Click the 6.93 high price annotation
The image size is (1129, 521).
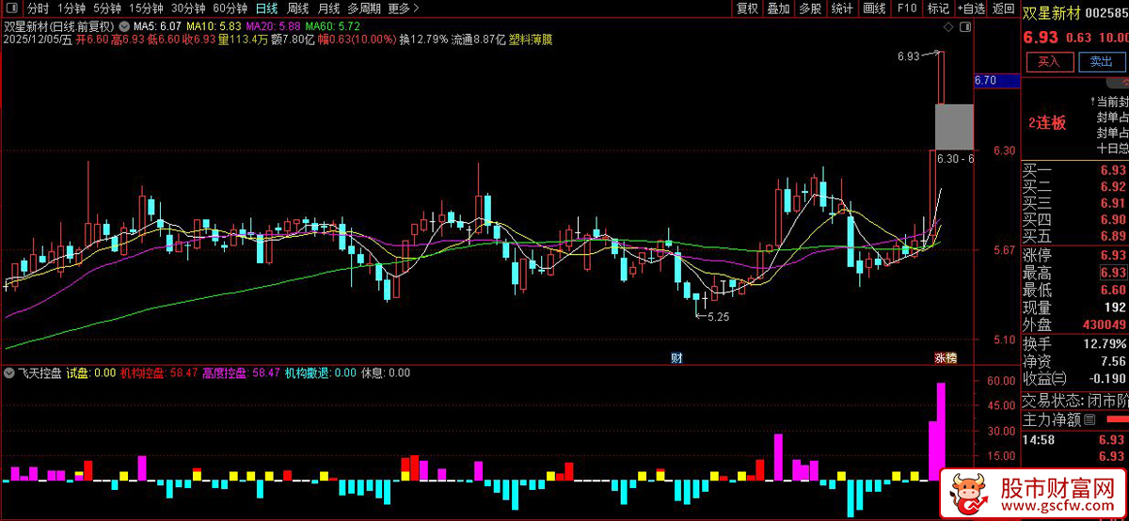click(908, 57)
